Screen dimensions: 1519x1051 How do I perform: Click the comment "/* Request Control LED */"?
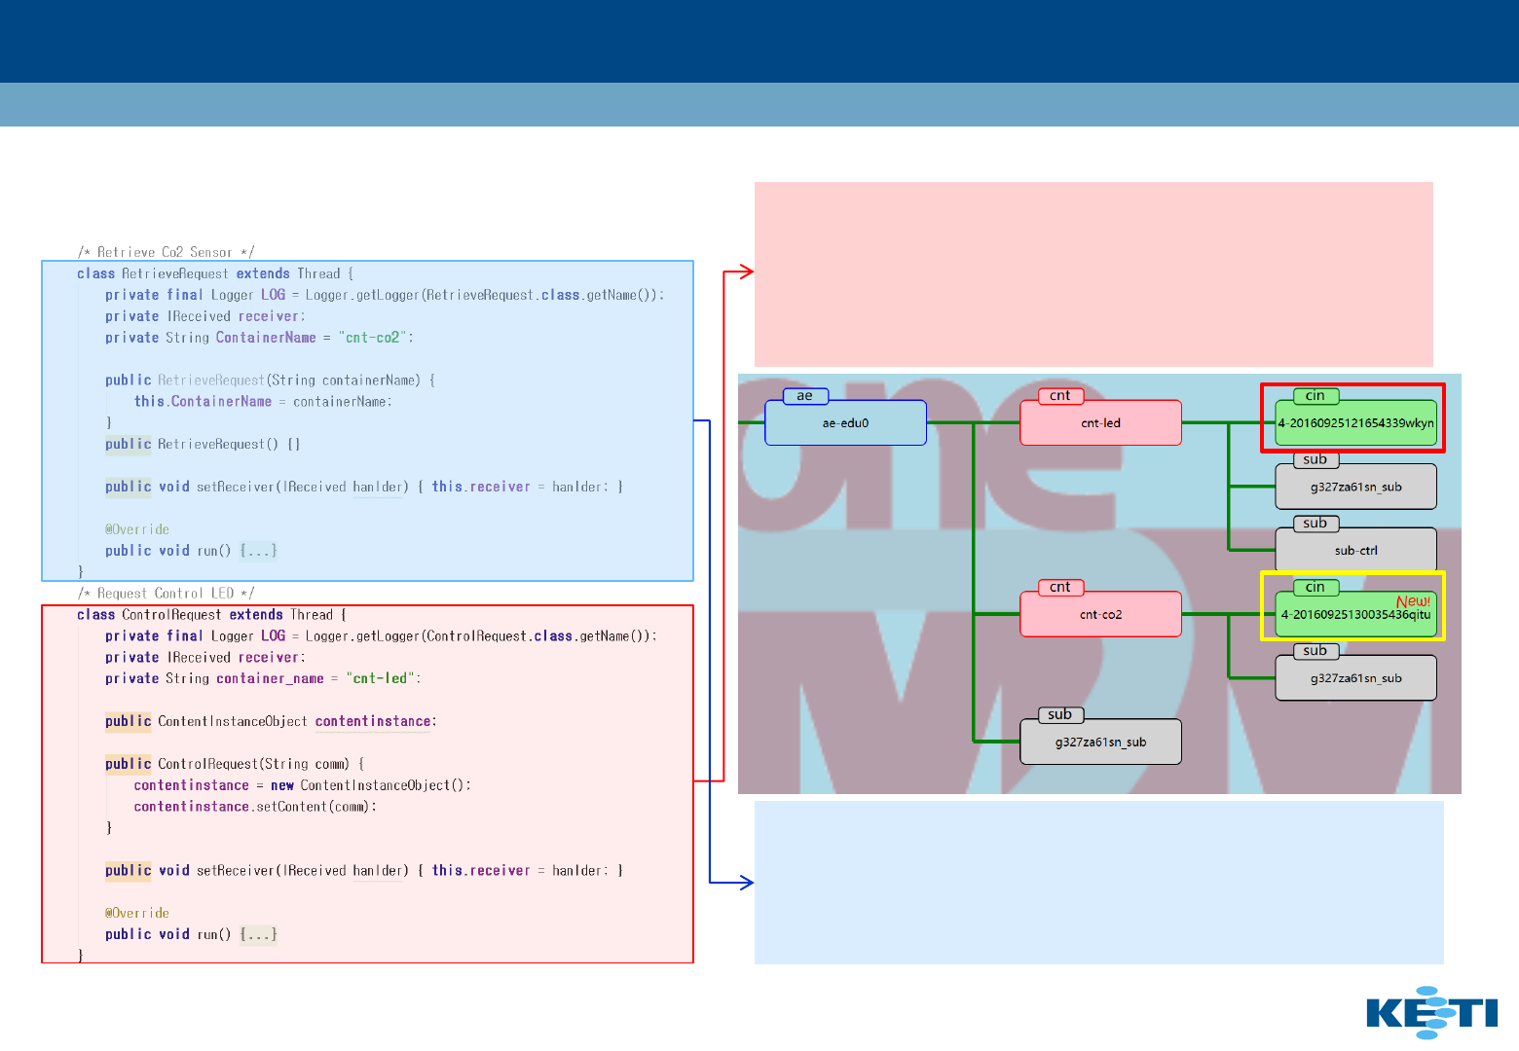[167, 594]
